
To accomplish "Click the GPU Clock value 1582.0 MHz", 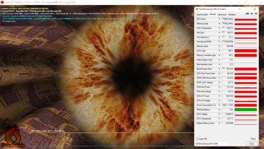I will click(x=228, y=19).
